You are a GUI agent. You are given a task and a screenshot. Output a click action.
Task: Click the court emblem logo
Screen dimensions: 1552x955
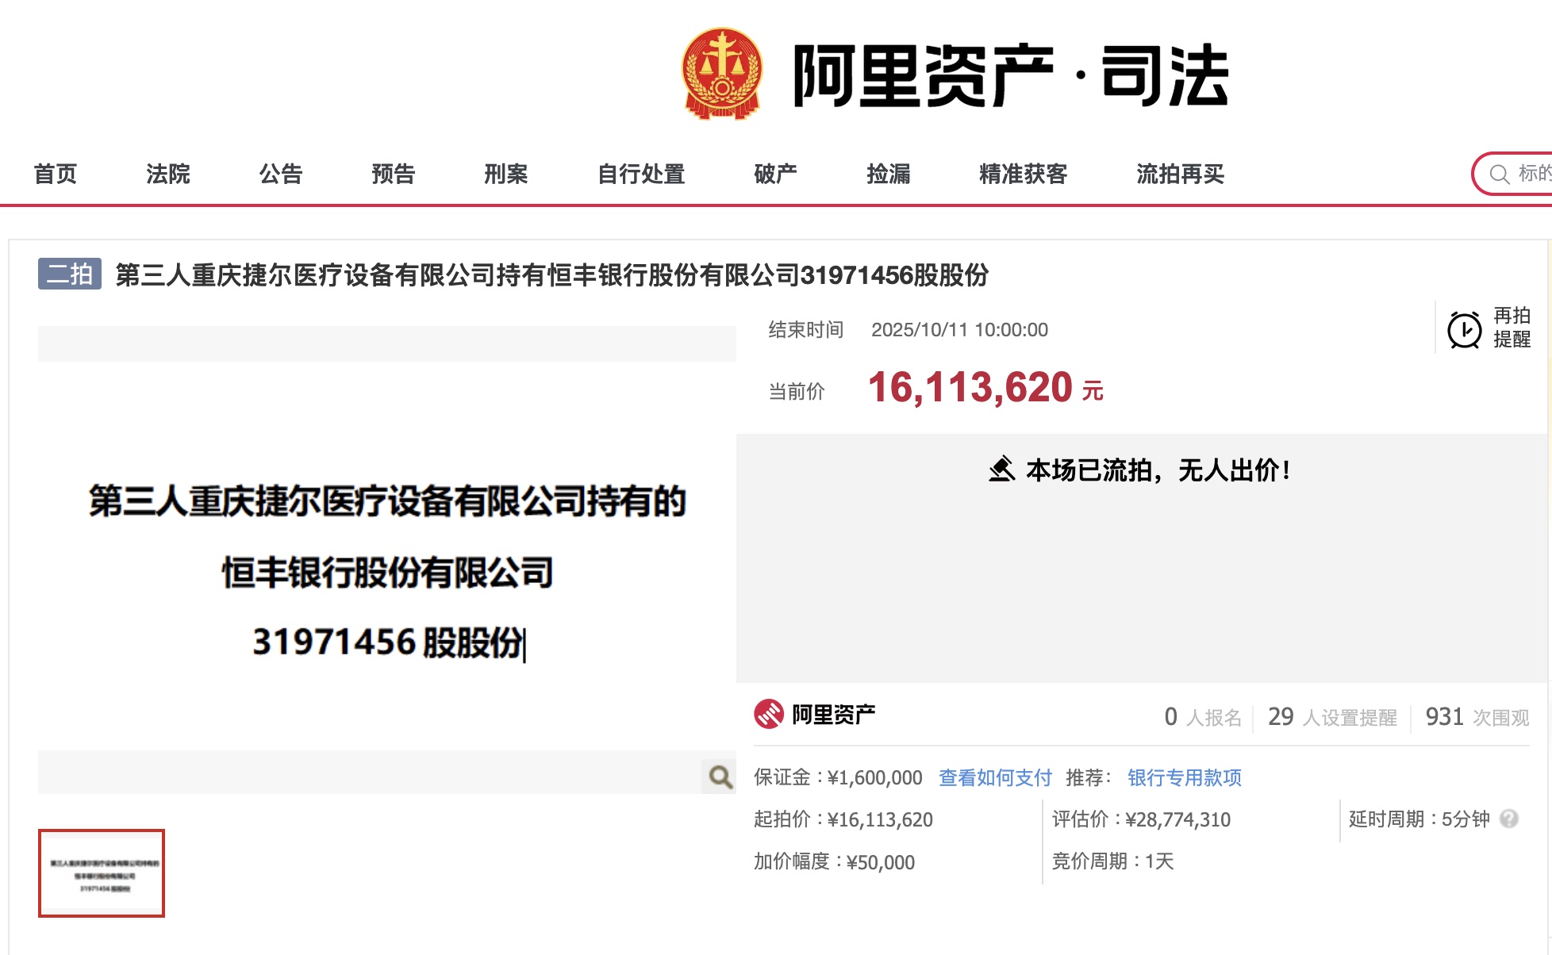point(721,74)
